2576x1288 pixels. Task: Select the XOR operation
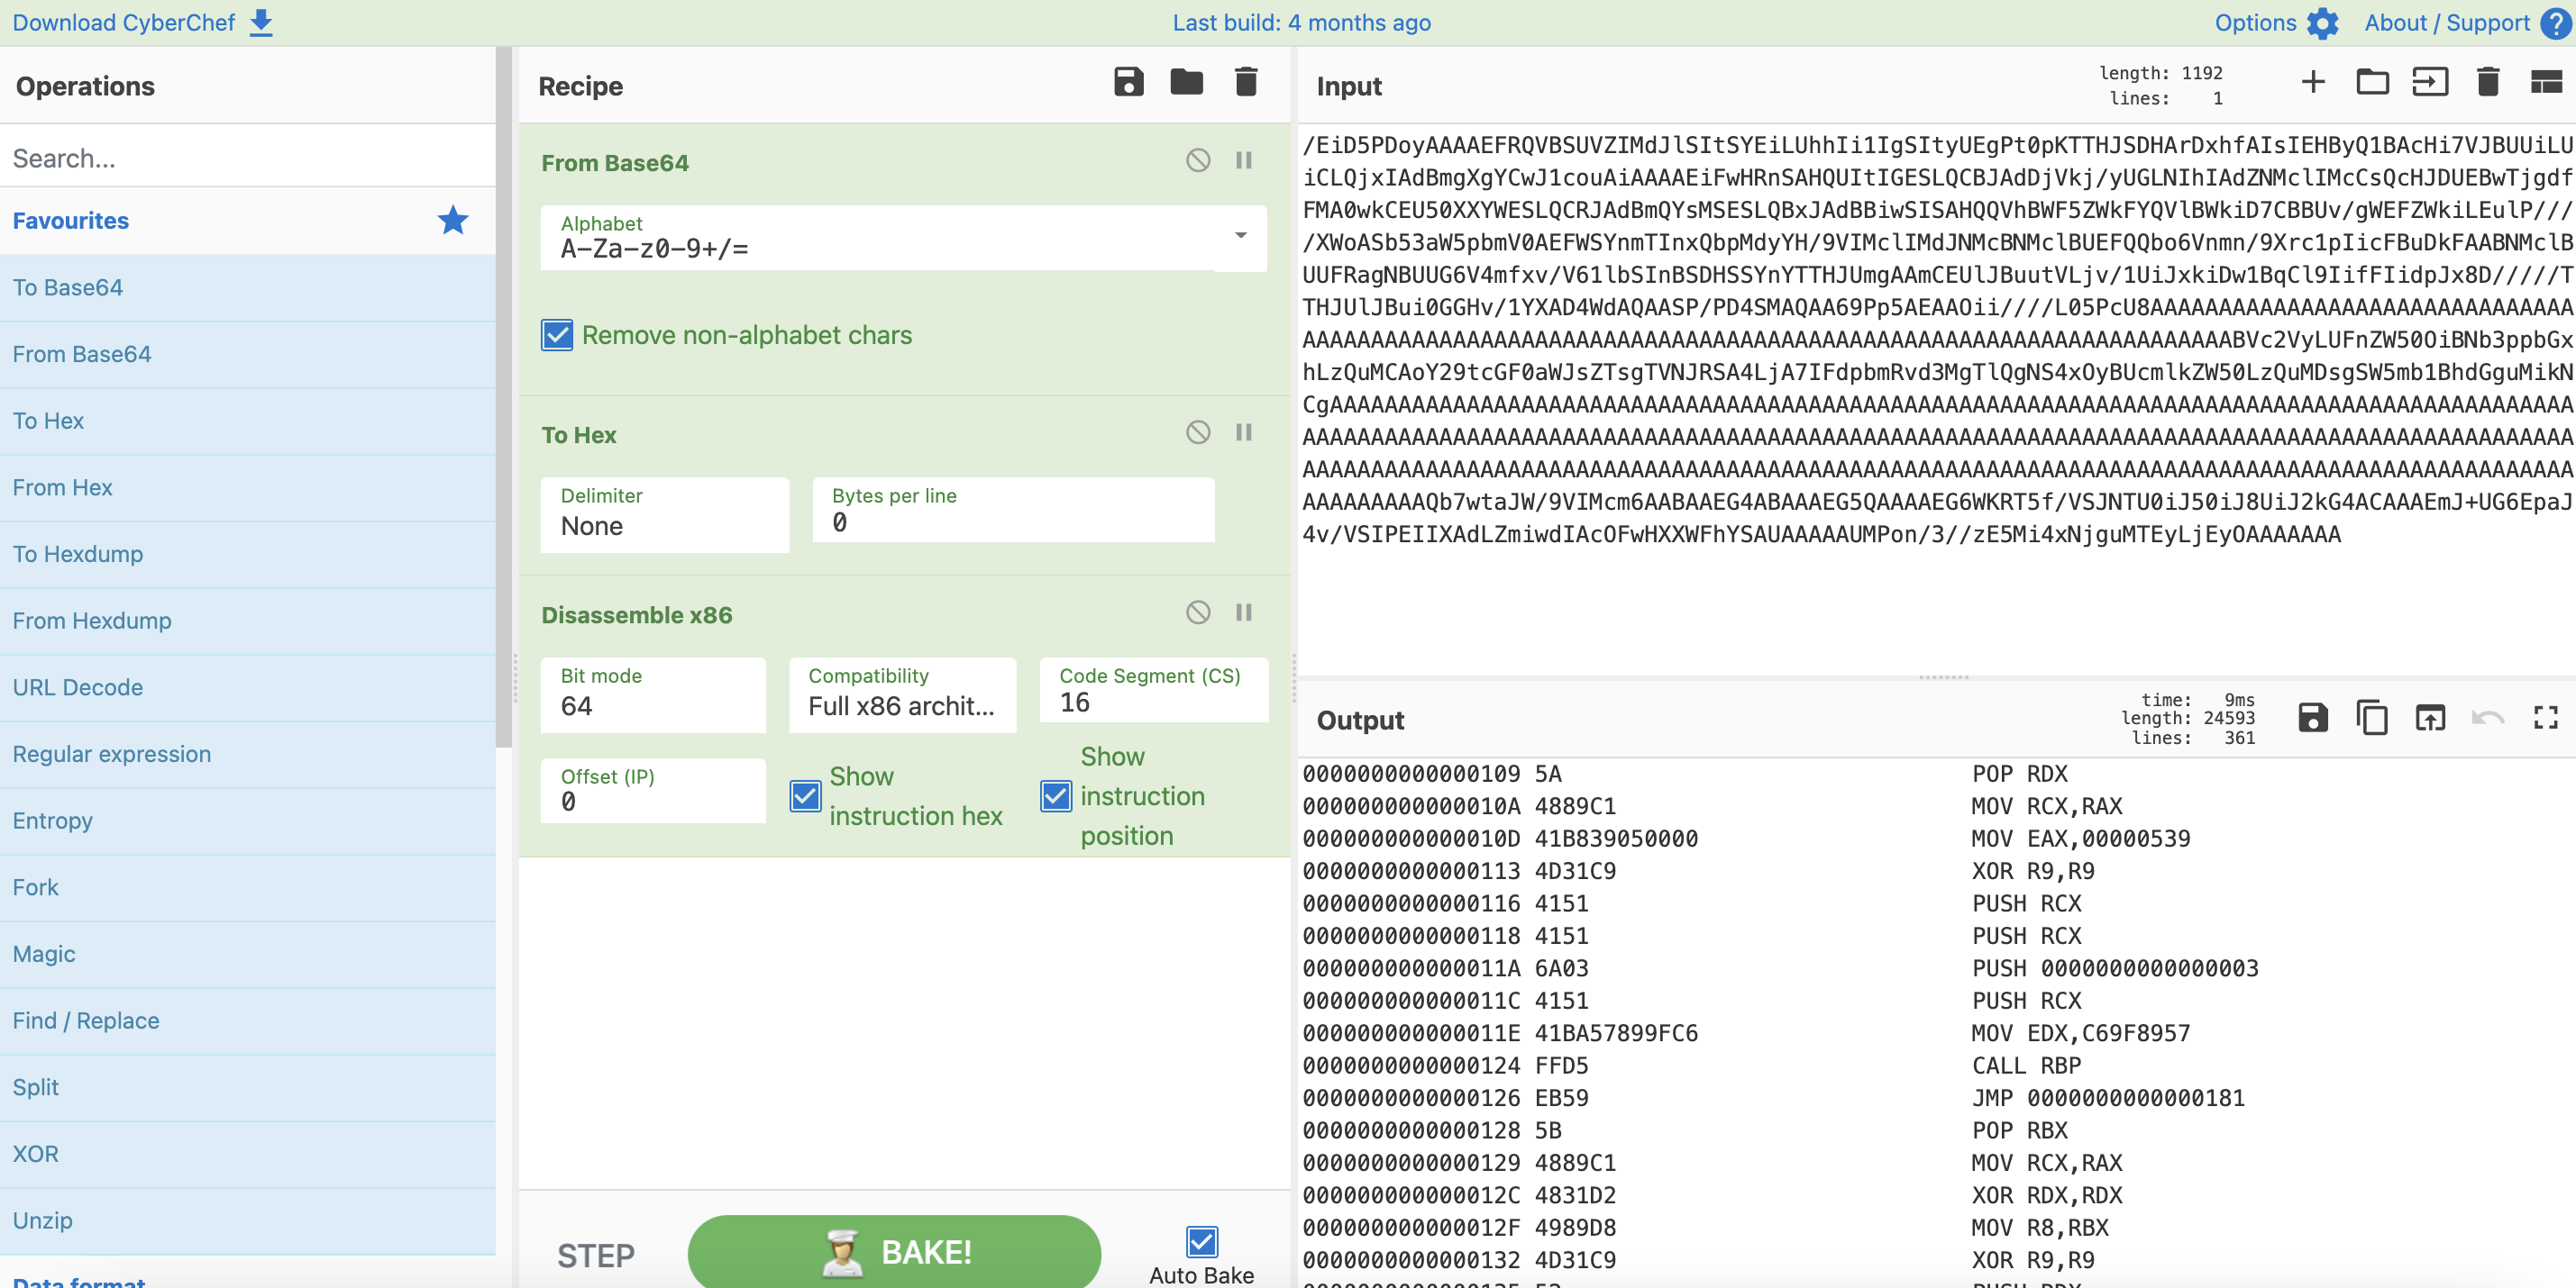(248, 1154)
